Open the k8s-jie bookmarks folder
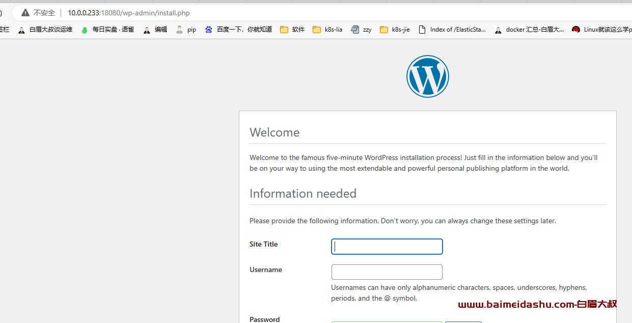632x323 pixels. pyautogui.click(x=395, y=30)
